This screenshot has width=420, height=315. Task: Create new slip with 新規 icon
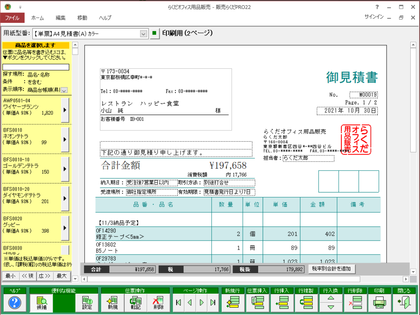pyautogui.click(x=112, y=302)
